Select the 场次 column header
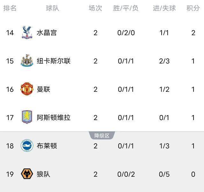 [95, 8]
